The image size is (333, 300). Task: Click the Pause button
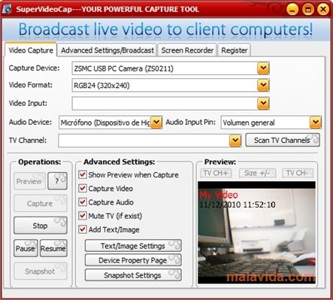[26, 248]
